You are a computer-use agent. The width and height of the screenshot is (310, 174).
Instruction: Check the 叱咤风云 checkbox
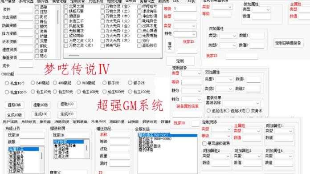(139, 21)
